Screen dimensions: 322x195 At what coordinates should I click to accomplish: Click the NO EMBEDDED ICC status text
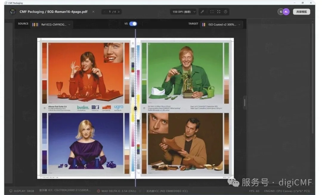[x=167, y=191]
